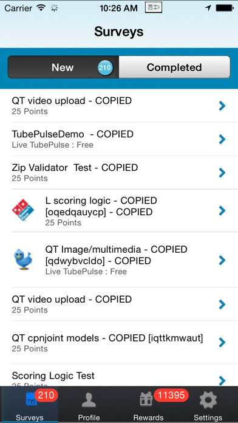
Task: Open the Surveys tab bar icon
Action: 31,399
